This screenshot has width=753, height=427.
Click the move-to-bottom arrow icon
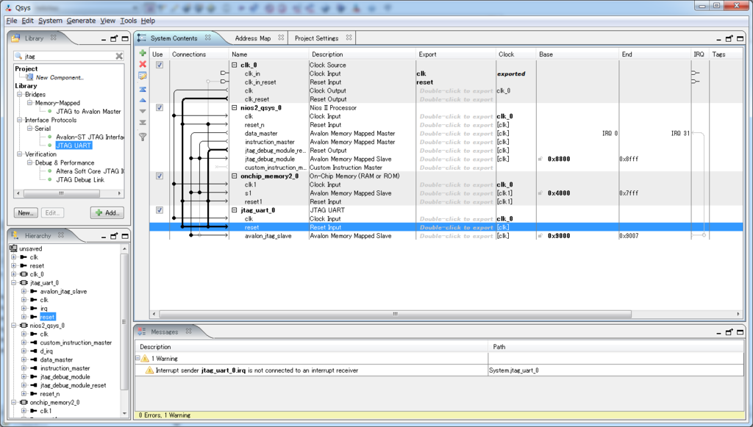pyautogui.click(x=143, y=122)
